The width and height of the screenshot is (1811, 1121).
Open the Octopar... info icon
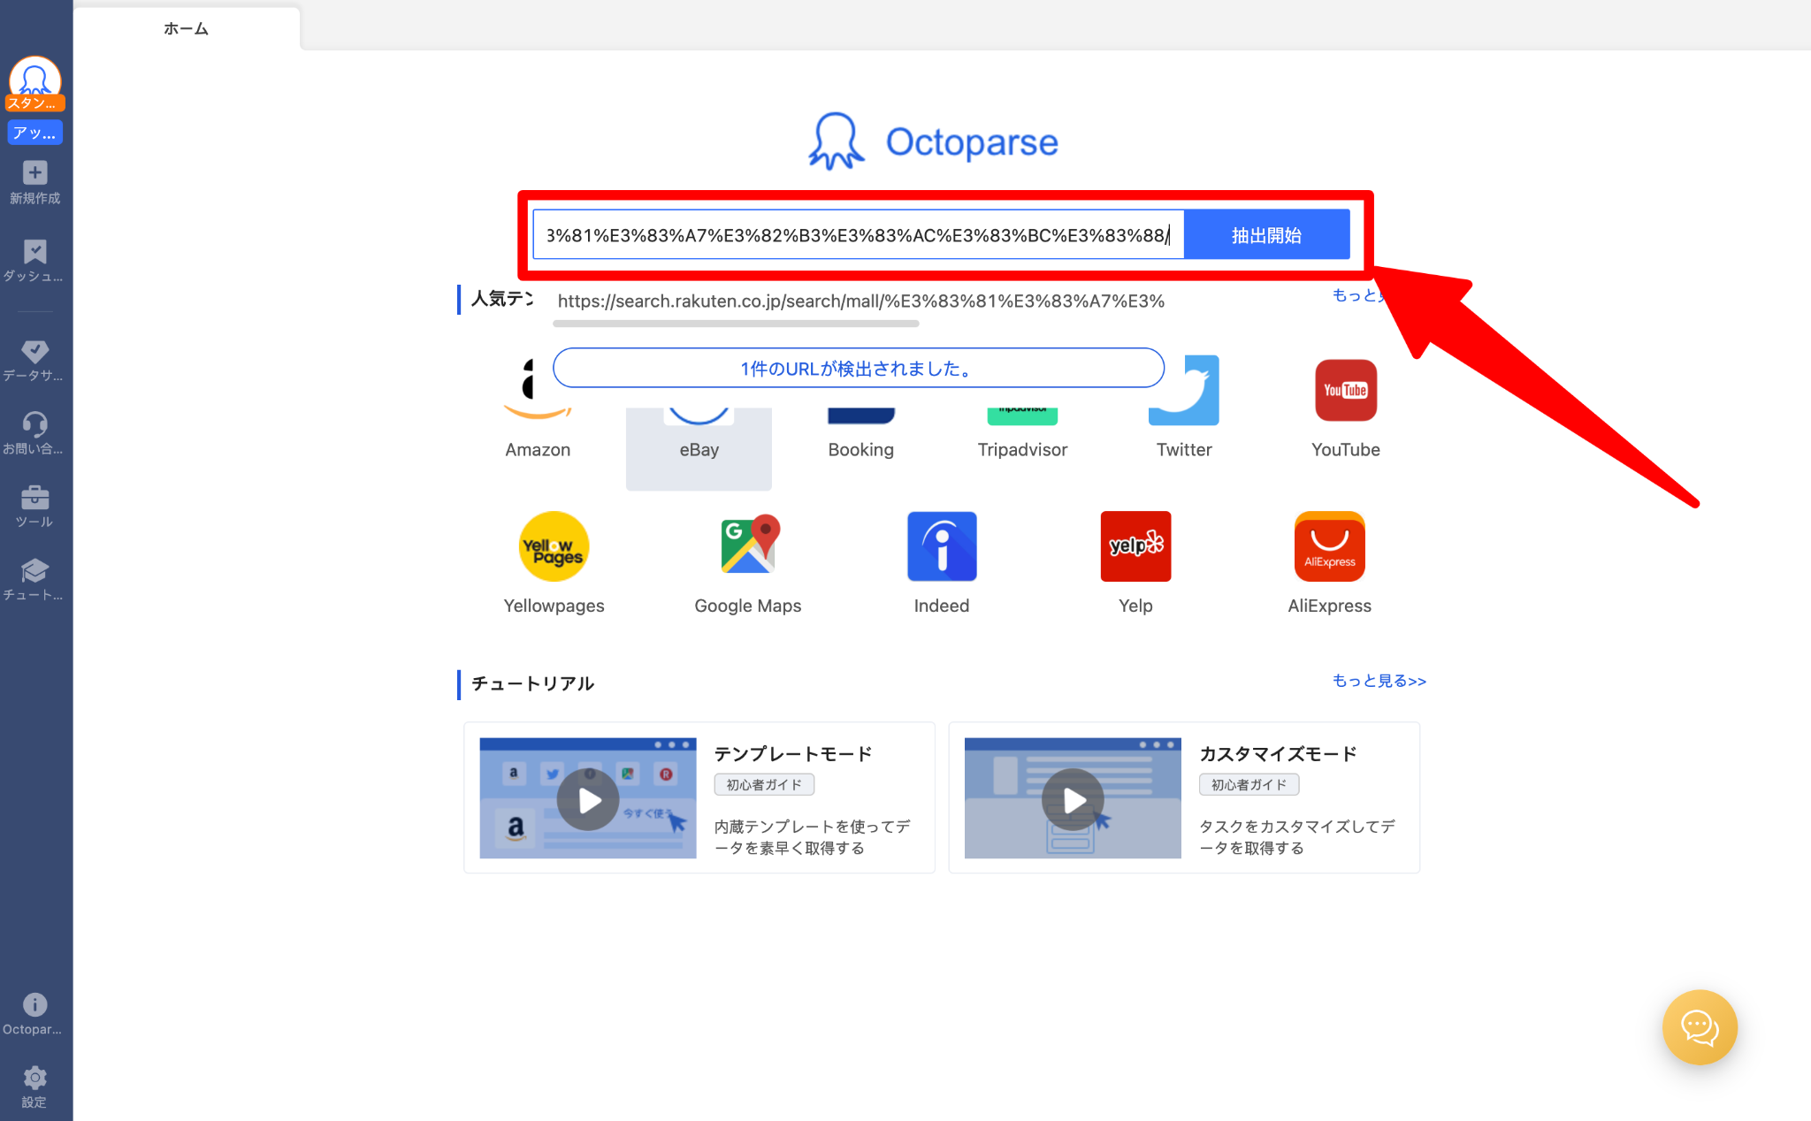pyautogui.click(x=35, y=1004)
